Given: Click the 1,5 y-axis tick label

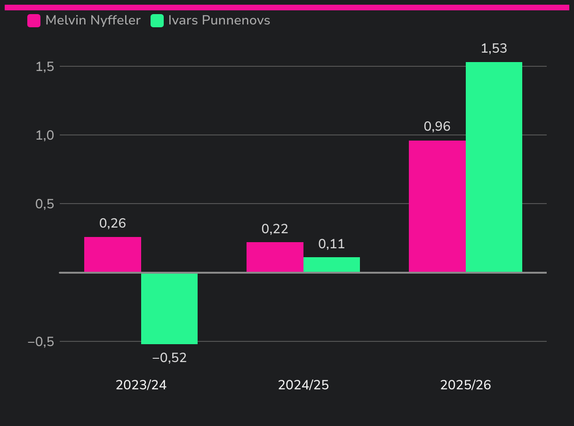Looking at the screenshot, I should [x=45, y=66].
